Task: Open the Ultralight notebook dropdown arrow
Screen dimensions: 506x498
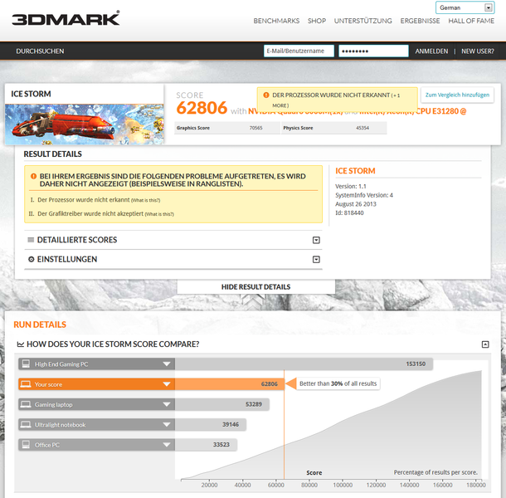Action: point(167,425)
